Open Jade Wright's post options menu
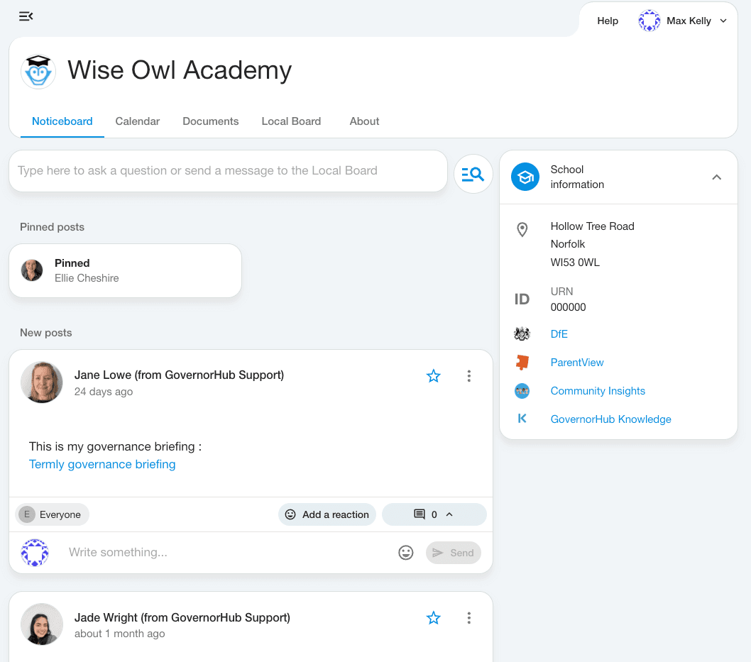Screen dimensions: 751x662 point(468,618)
